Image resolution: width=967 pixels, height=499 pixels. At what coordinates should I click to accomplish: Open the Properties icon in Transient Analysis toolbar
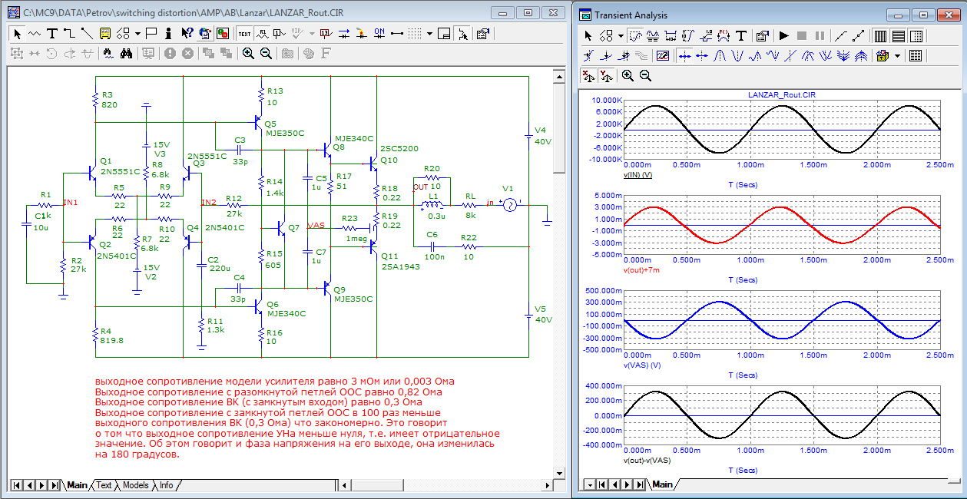[x=762, y=35]
